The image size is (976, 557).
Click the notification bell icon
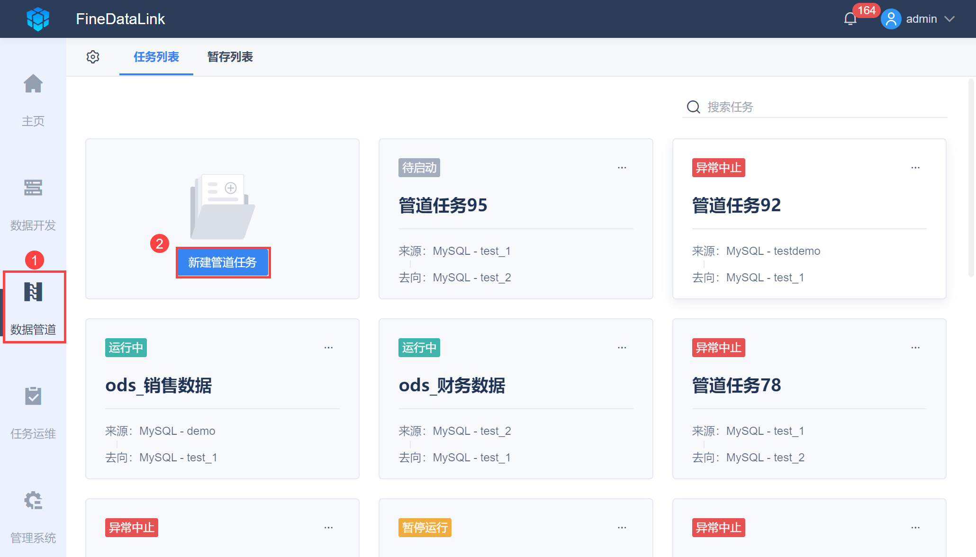click(850, 19)
